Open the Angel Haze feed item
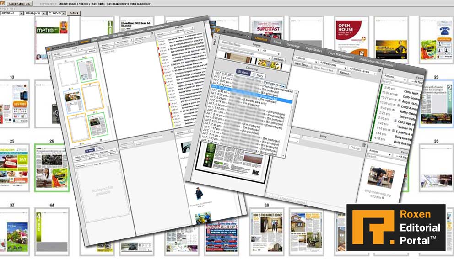 [410, 103]
